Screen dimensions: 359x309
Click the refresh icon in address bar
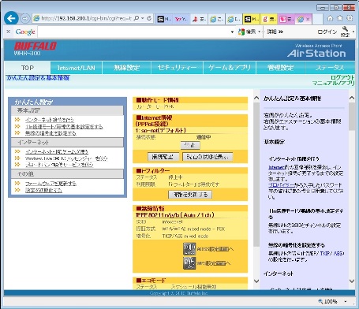coord(149,18)
